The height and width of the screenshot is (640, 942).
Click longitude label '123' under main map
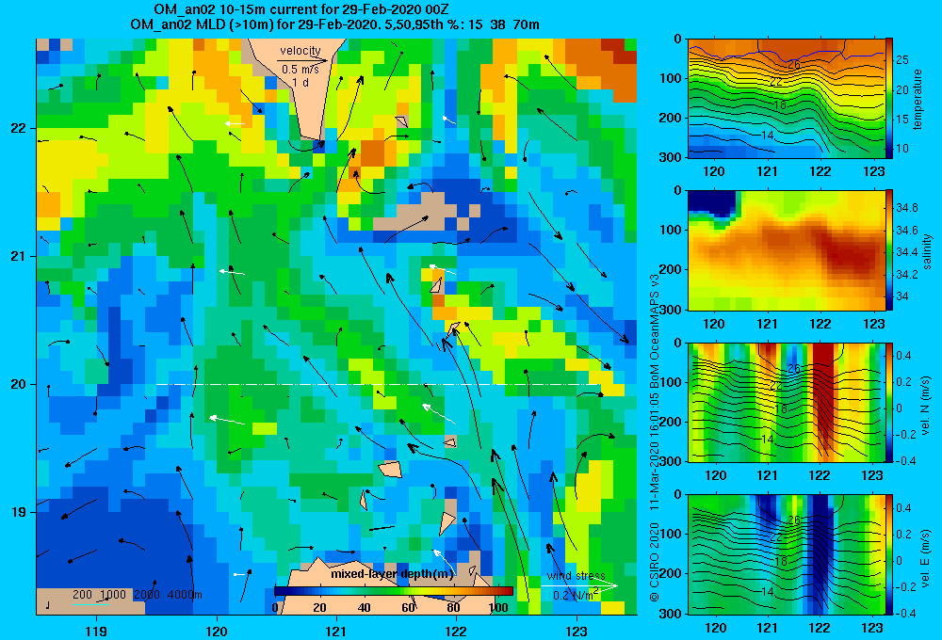tap(577, 631)
